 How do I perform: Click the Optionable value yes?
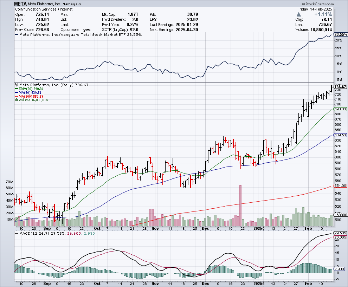click(87, 30)
